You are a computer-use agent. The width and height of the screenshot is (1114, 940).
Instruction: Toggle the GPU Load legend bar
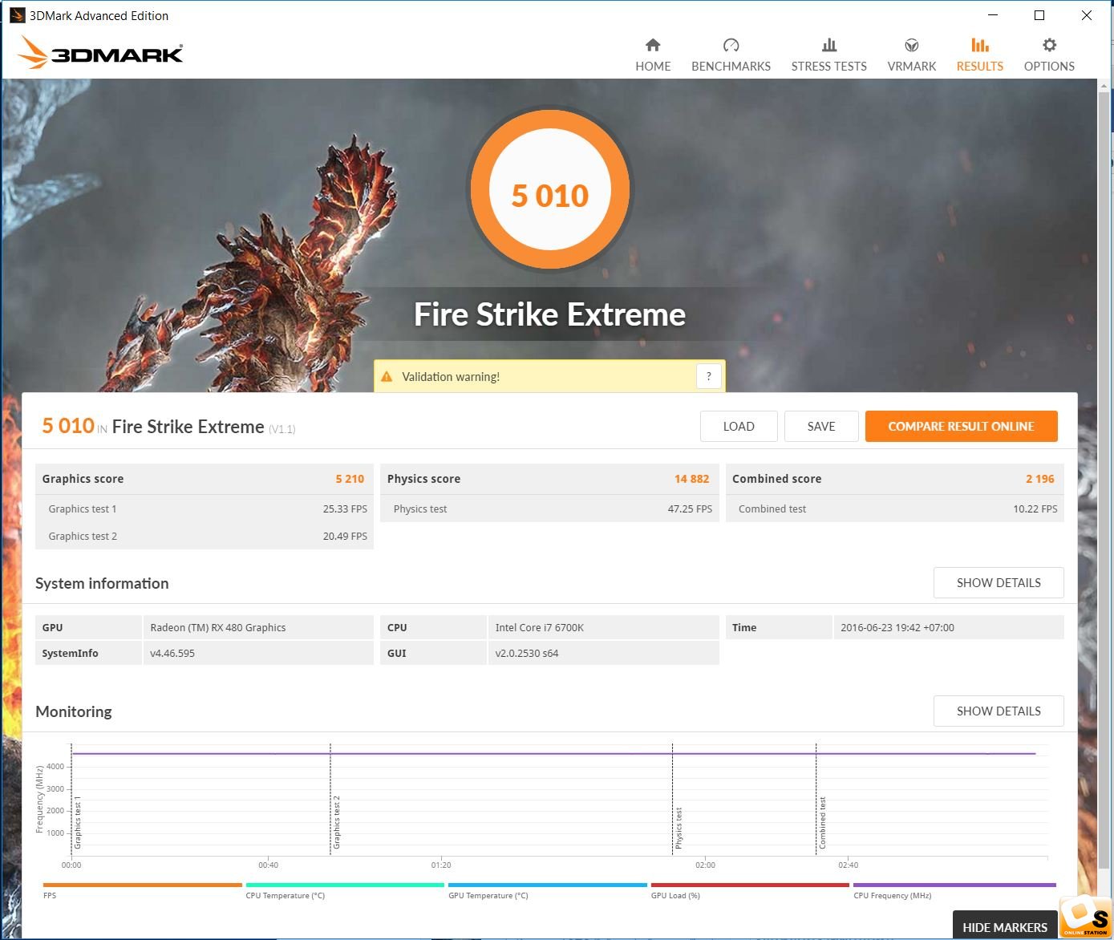[750, 885]
